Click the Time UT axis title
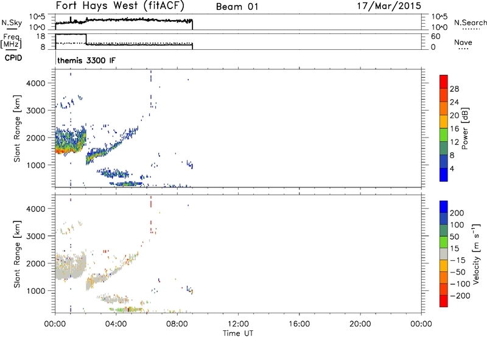Image resolution: width=487 pixels, height=337 pixels. (238, 333)
